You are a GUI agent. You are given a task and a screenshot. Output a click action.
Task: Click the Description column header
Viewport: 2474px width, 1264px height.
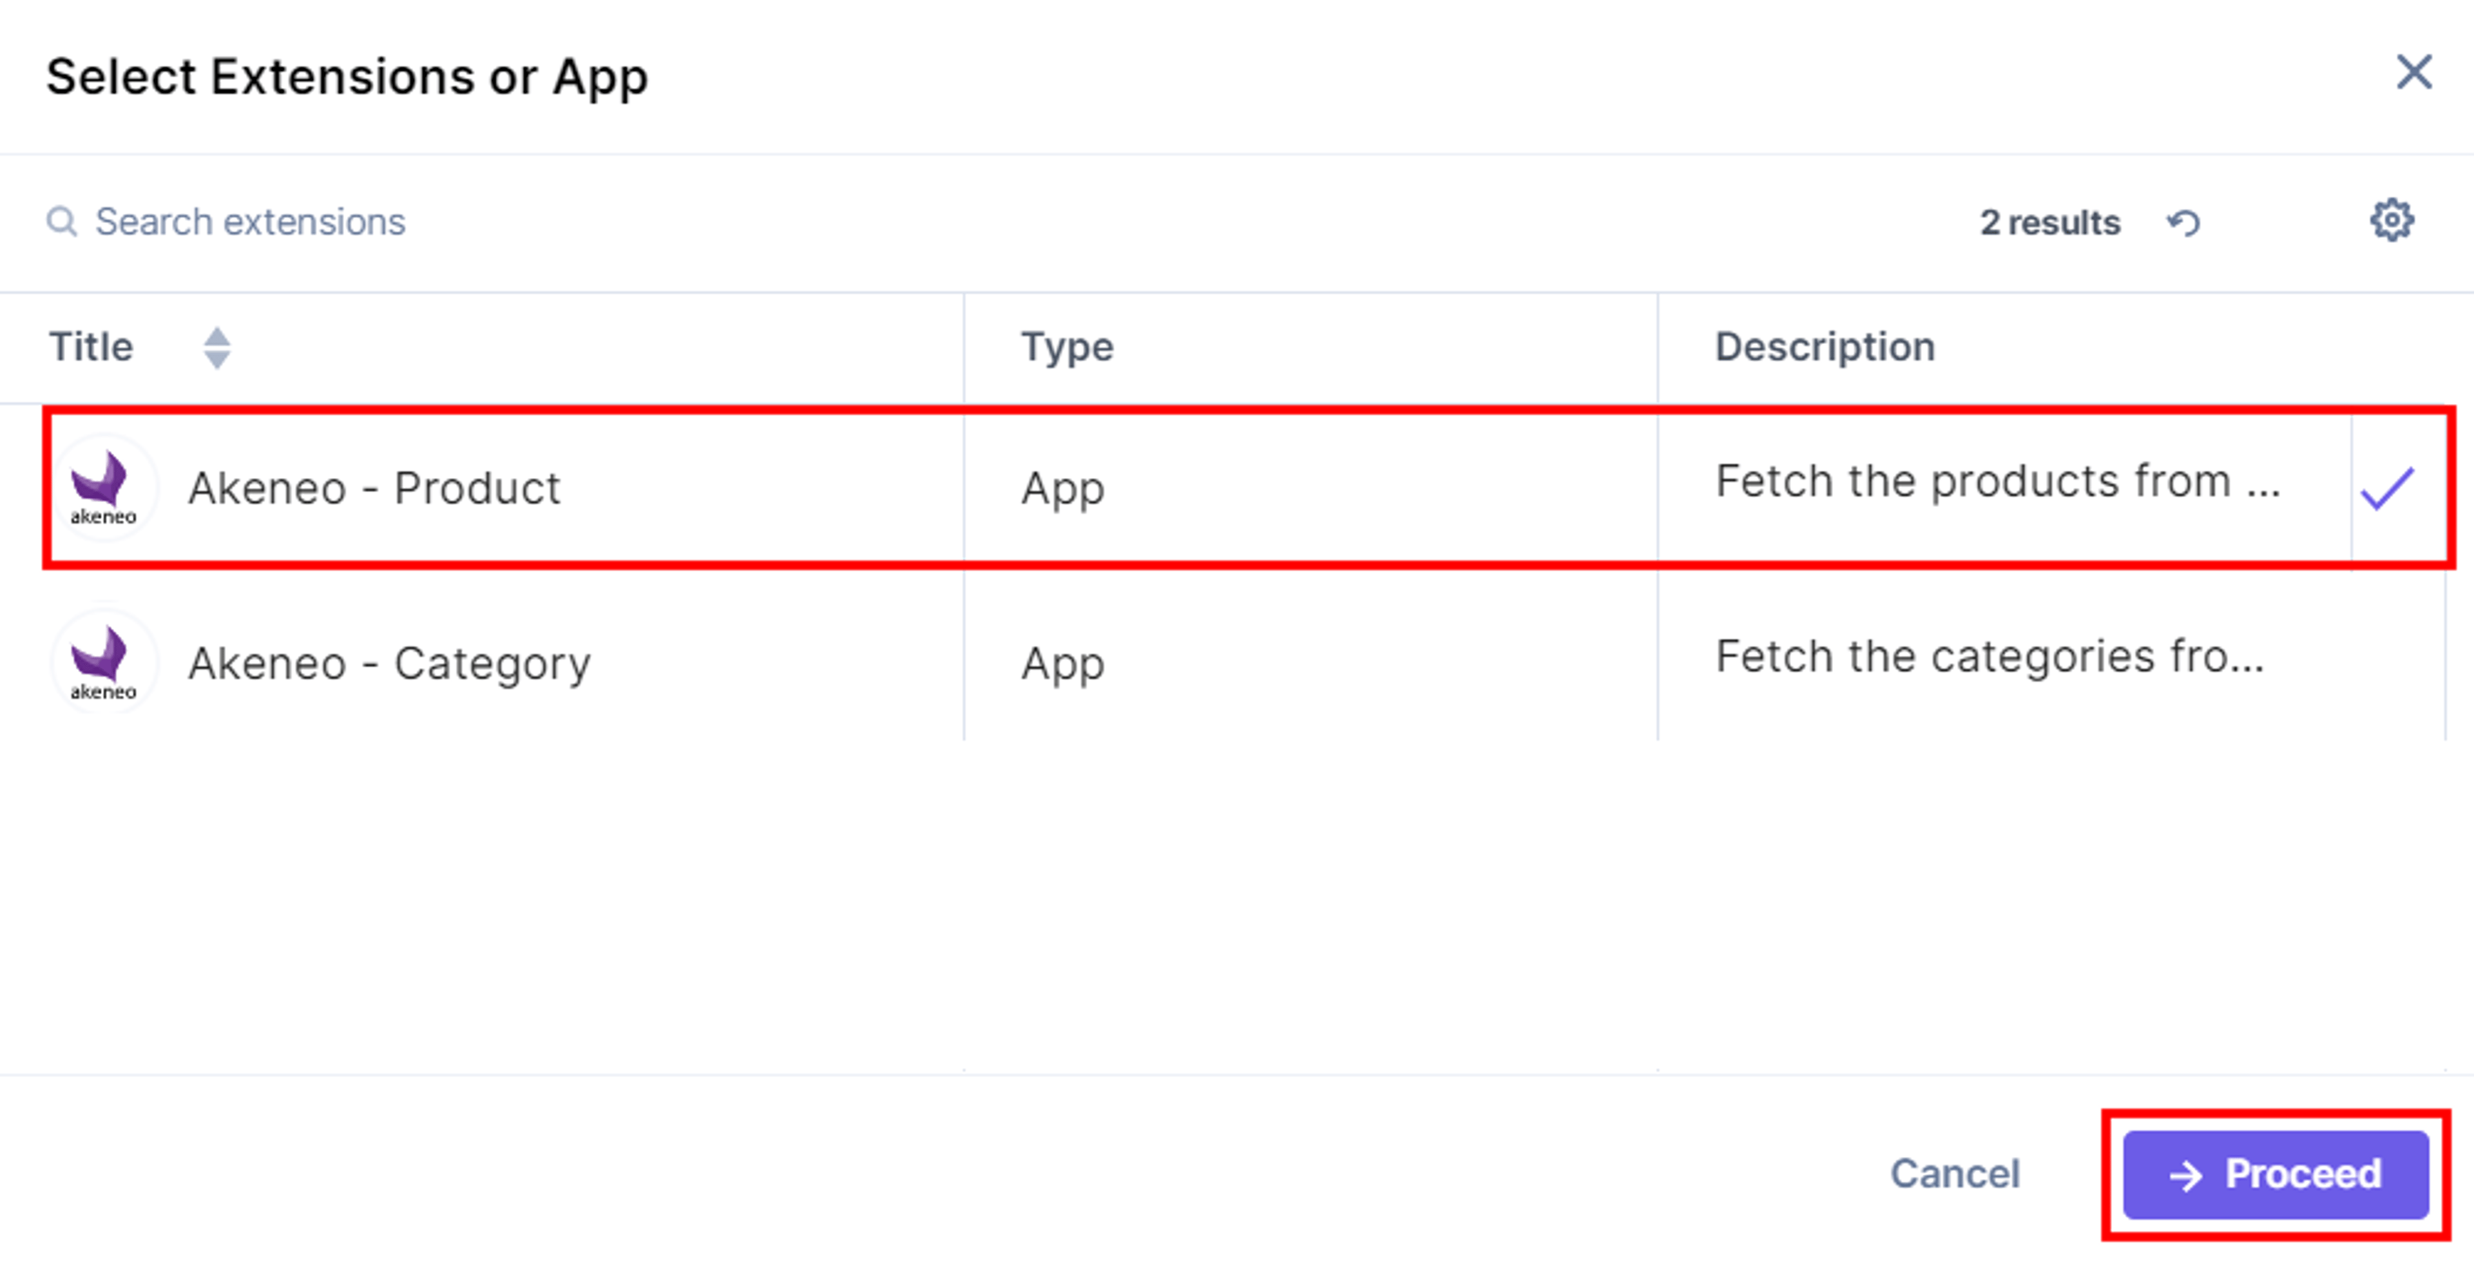(1825, 347)
